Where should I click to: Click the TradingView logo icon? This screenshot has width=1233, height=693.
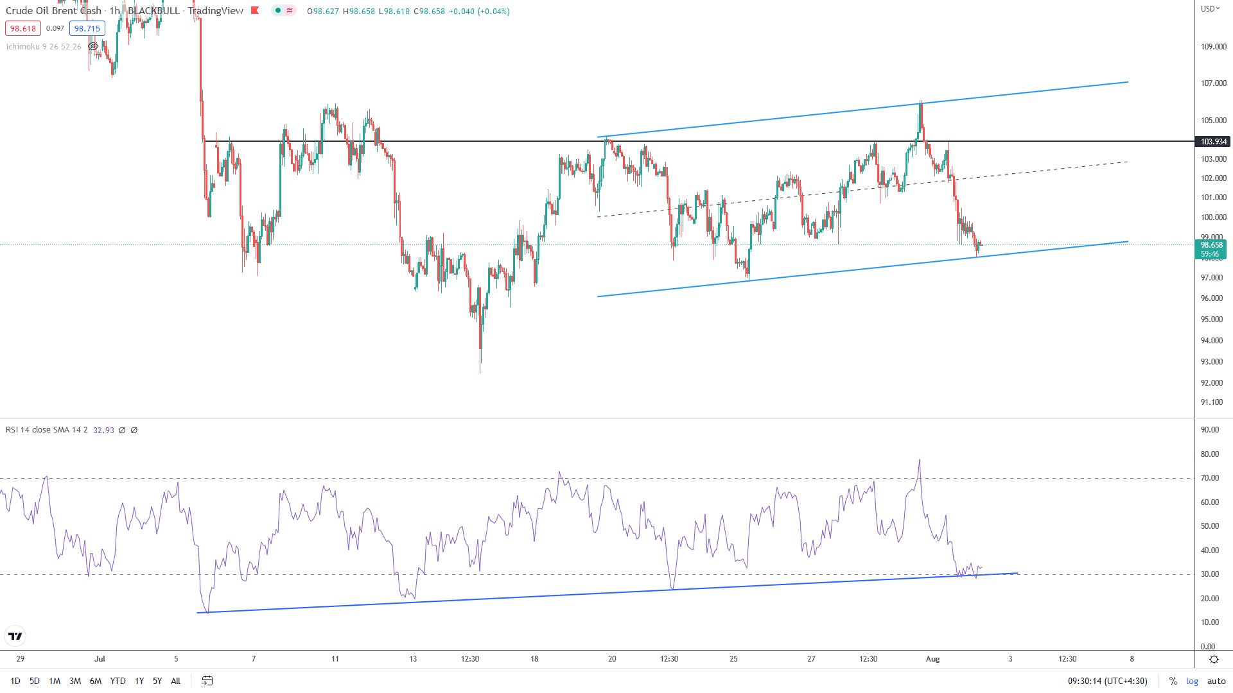coord(15,636)
